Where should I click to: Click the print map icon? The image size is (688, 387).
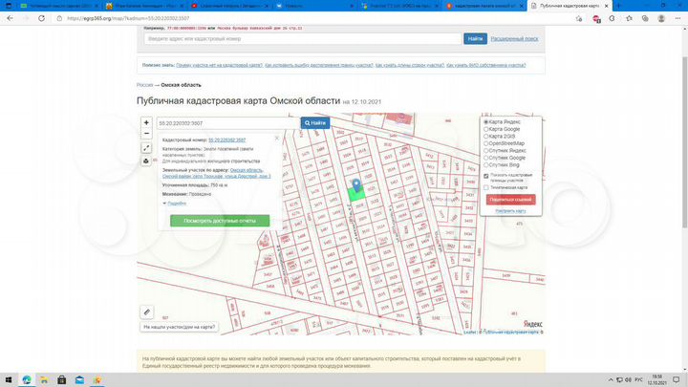click(x=146, y=161)
